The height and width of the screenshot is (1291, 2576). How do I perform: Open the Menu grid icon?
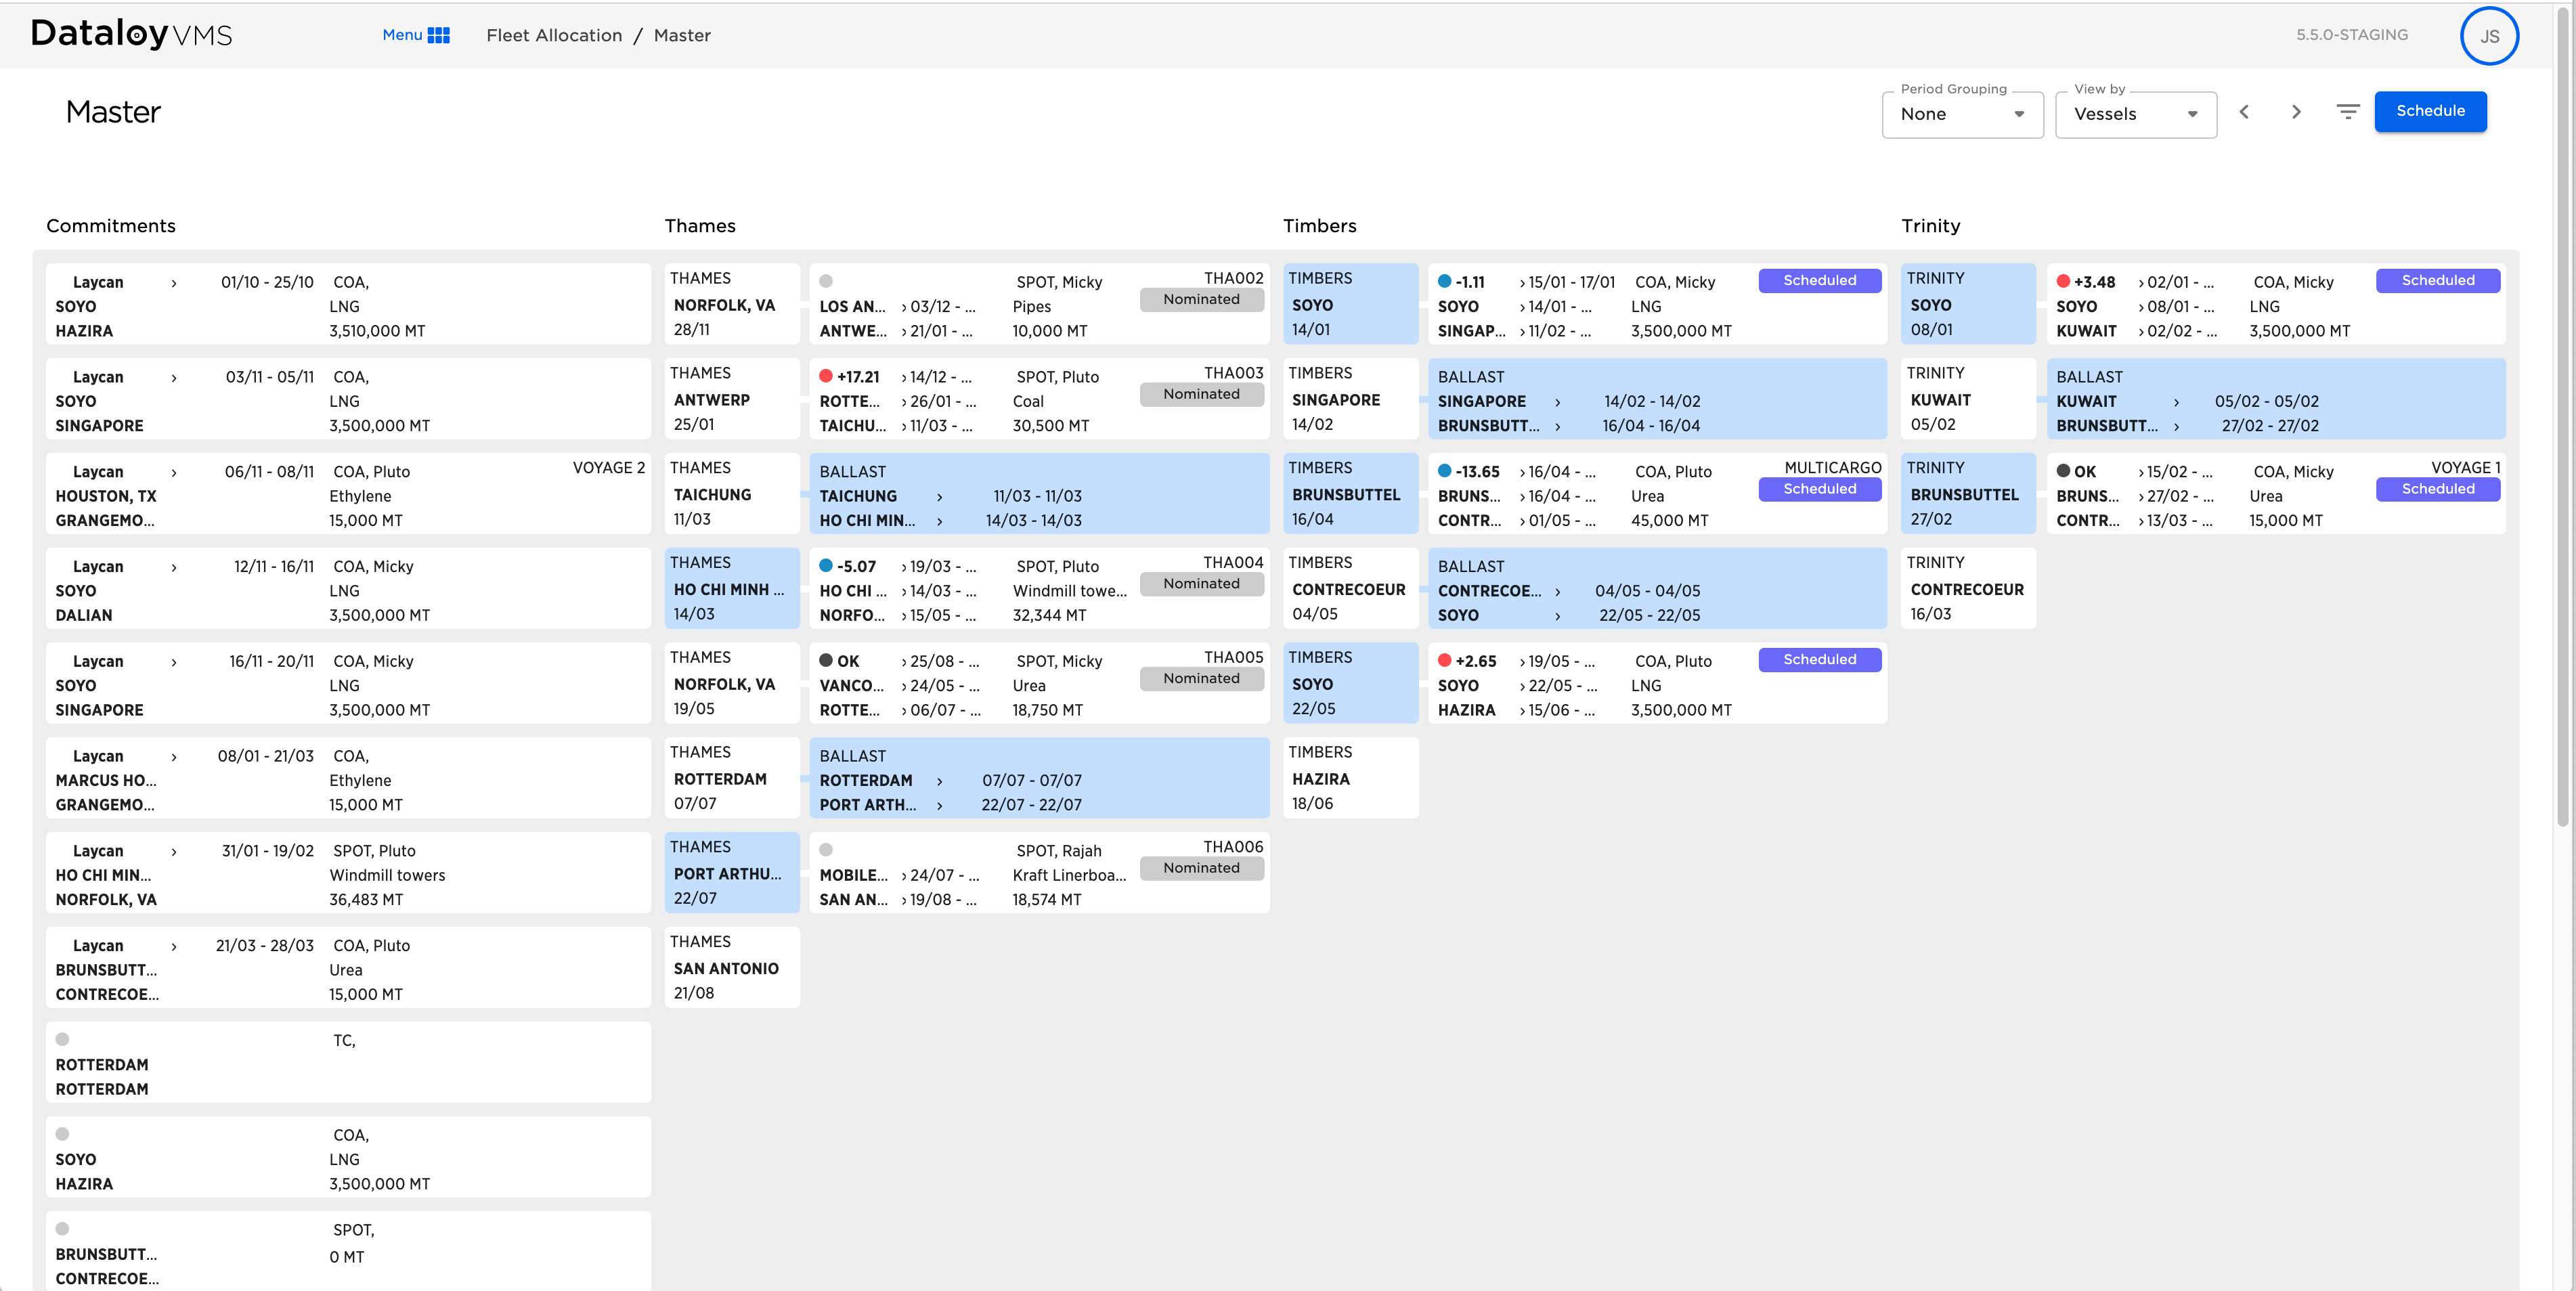pyautogui.click(x=438, y=35)
